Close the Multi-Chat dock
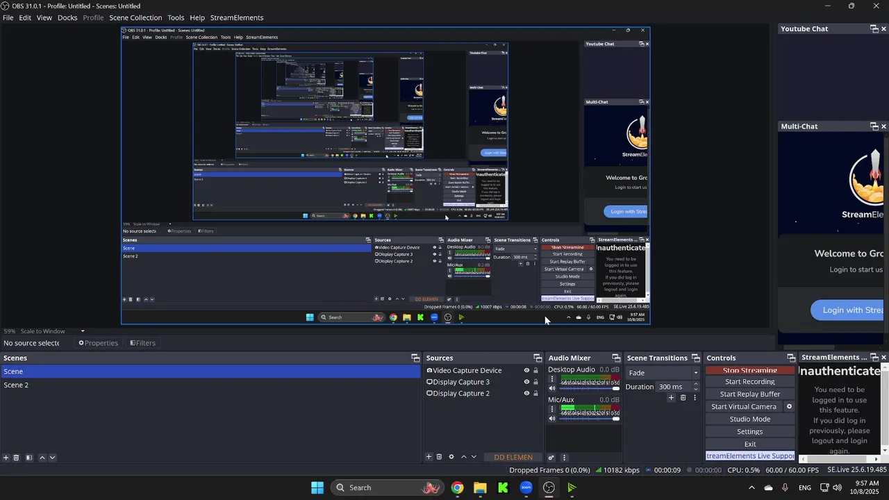 coord(884,126)
